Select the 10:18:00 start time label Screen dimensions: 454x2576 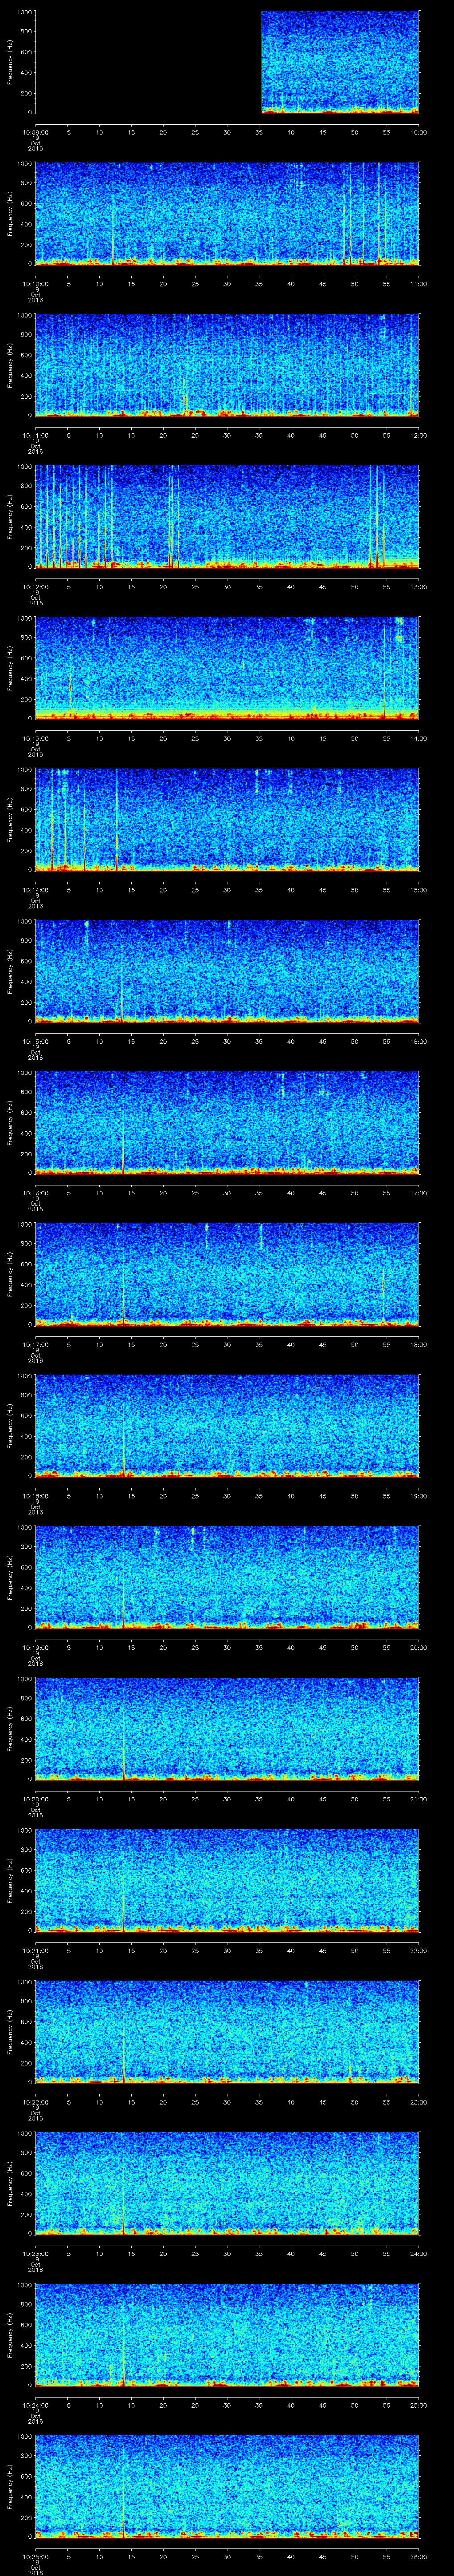tap(35, 1496)
